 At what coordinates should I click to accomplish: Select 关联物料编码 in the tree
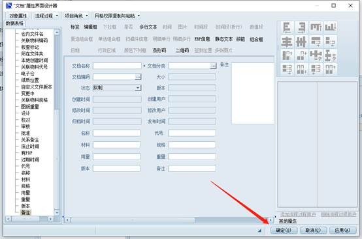tap(35, 40)
